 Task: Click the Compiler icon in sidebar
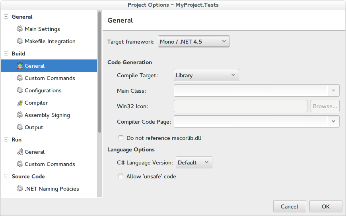(x=20, y=103)
